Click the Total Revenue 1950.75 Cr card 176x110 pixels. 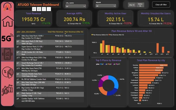coord(34,18)
